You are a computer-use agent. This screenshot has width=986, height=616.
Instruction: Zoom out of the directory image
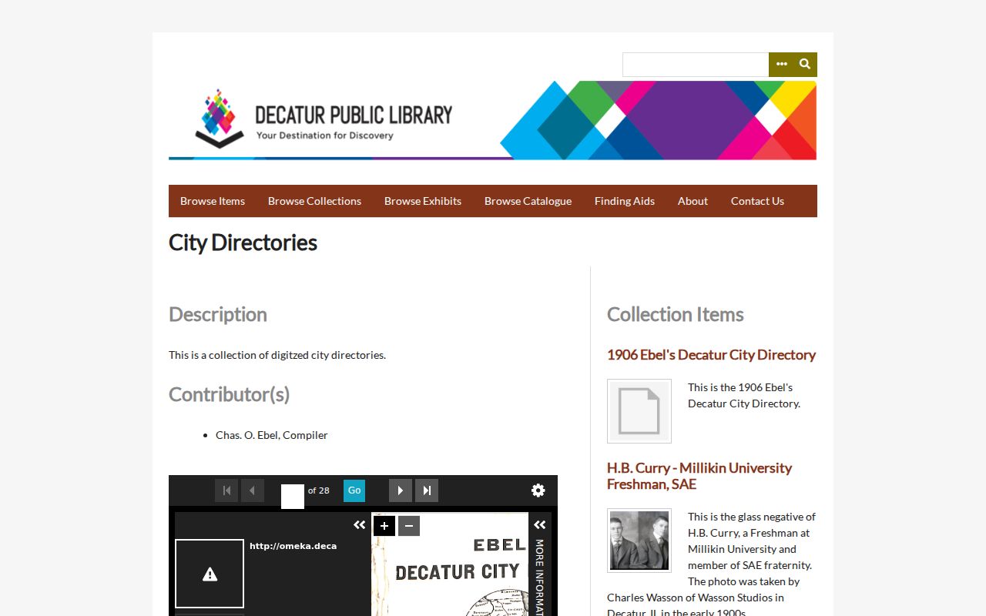pos(409,526)
